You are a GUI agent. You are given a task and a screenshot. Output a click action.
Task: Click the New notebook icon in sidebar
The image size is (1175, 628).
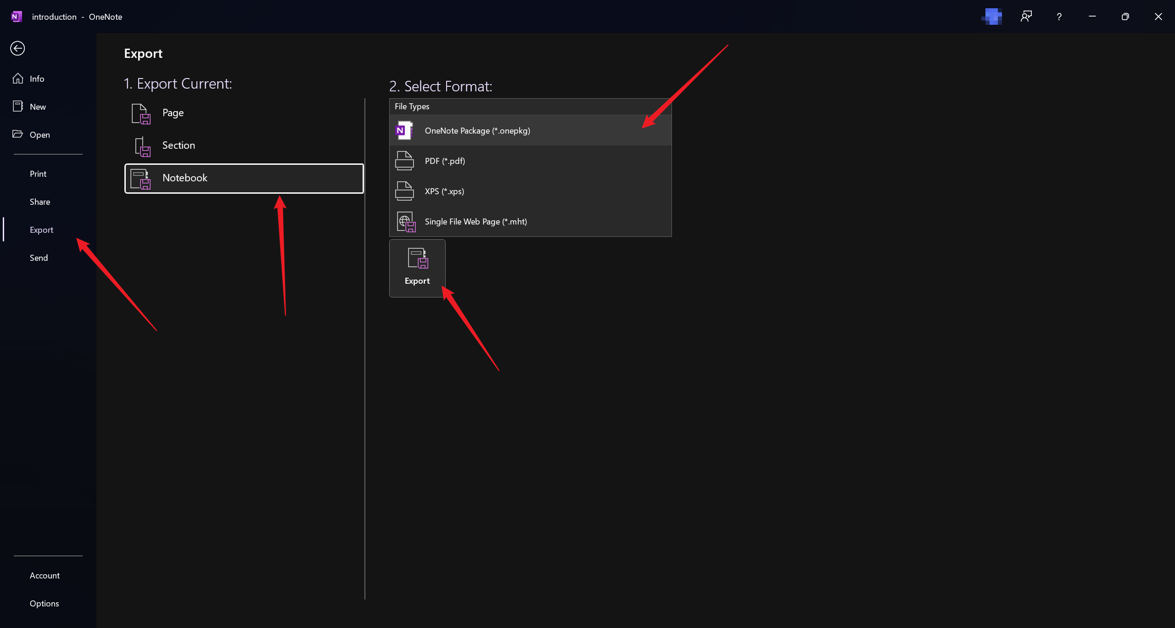click(18, 107)
